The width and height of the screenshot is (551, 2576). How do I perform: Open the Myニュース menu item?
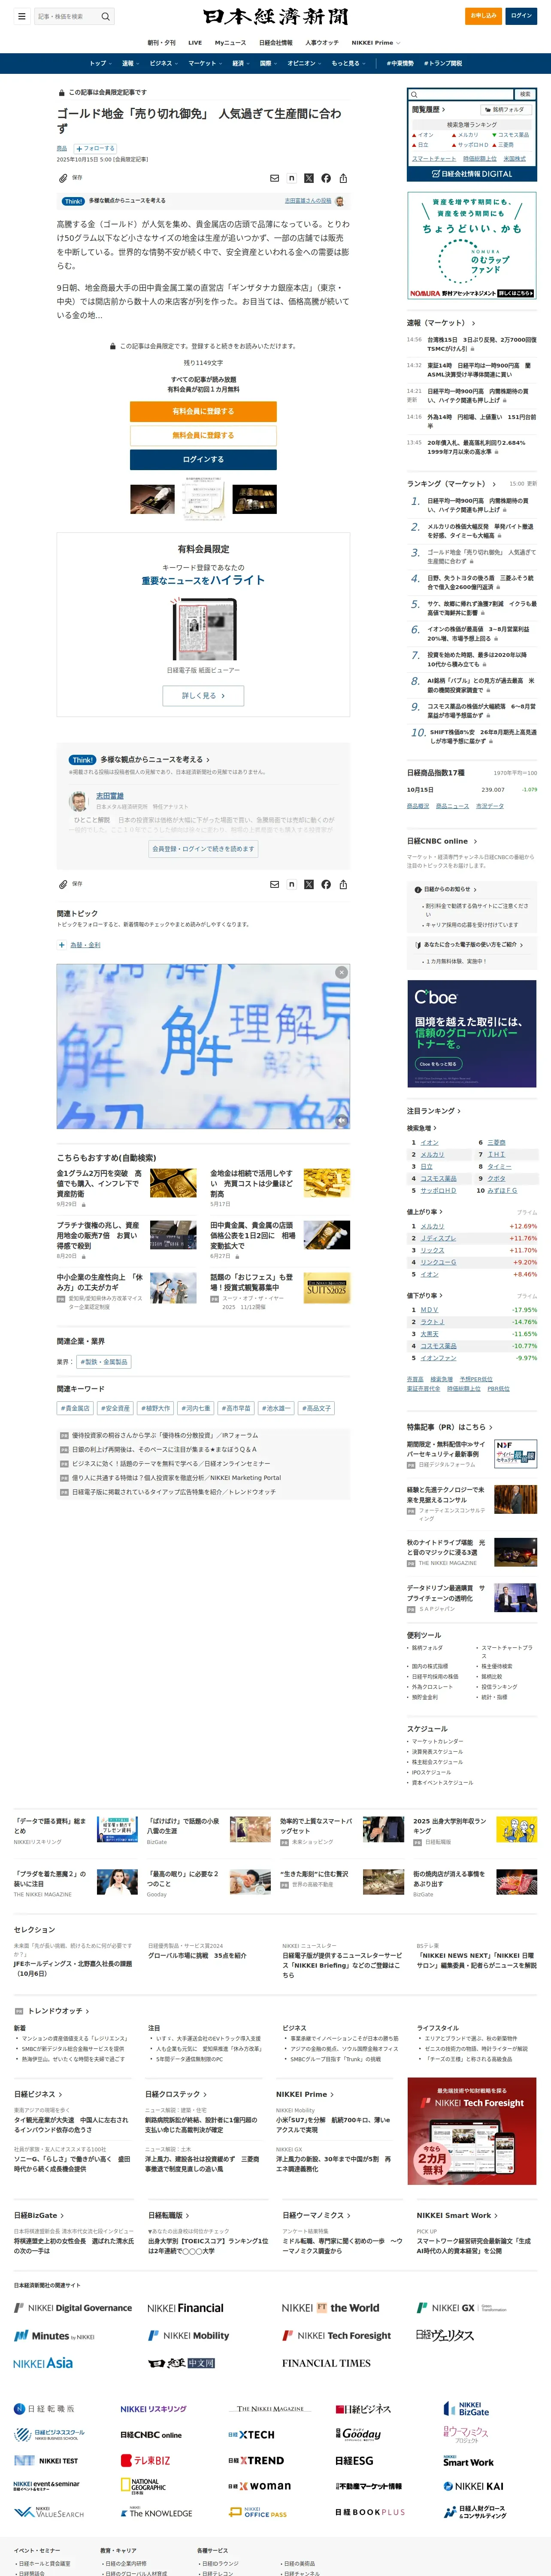229,43
